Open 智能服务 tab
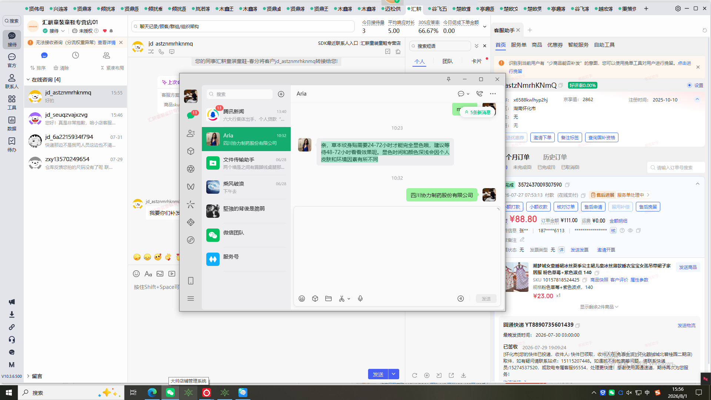Viewport: 711px width, 400px height. (x=578, y=45)
